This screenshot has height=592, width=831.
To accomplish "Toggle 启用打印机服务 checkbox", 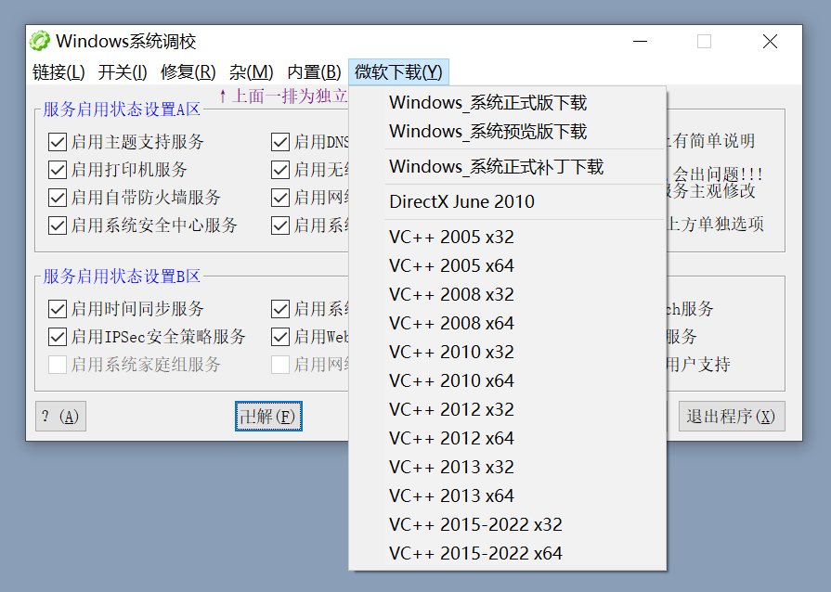I will tap(58, 170).
